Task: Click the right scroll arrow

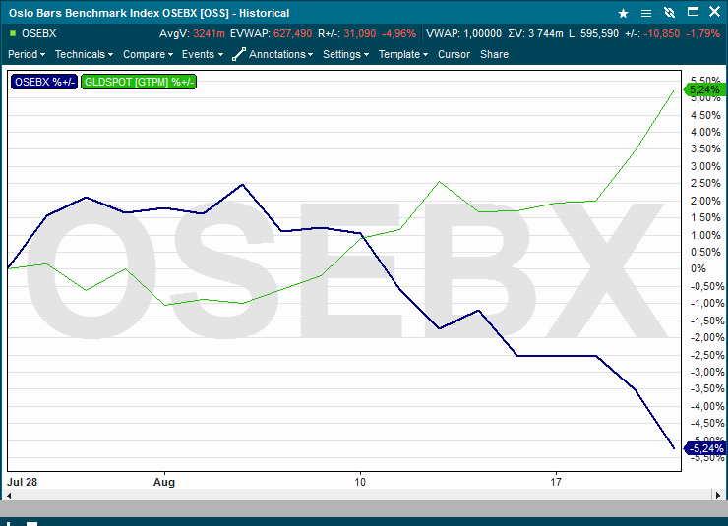Action: point(718,496)
